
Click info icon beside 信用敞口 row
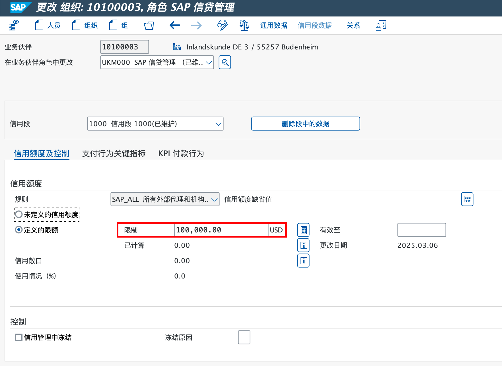coord(303,261)
